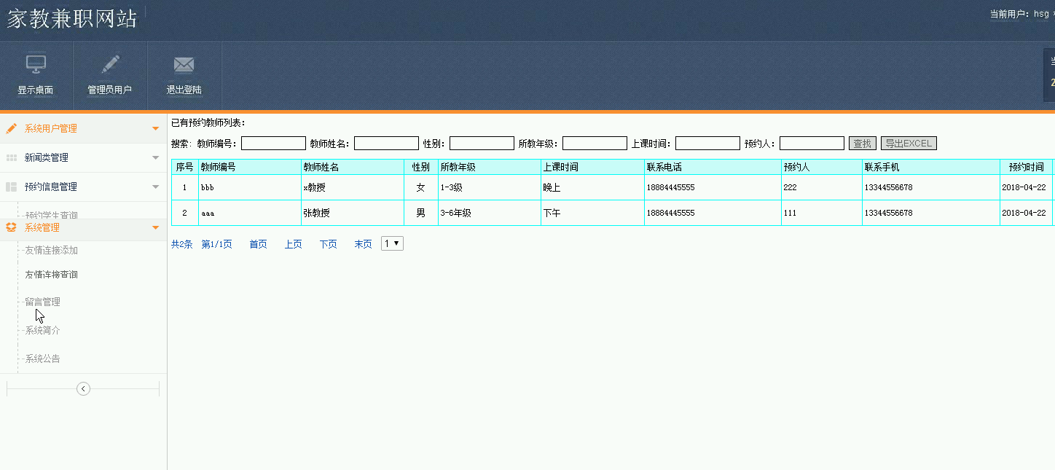Focus the 预约人 search field
The height and width of the screenshot is (470, 1055).
point(812,144)
